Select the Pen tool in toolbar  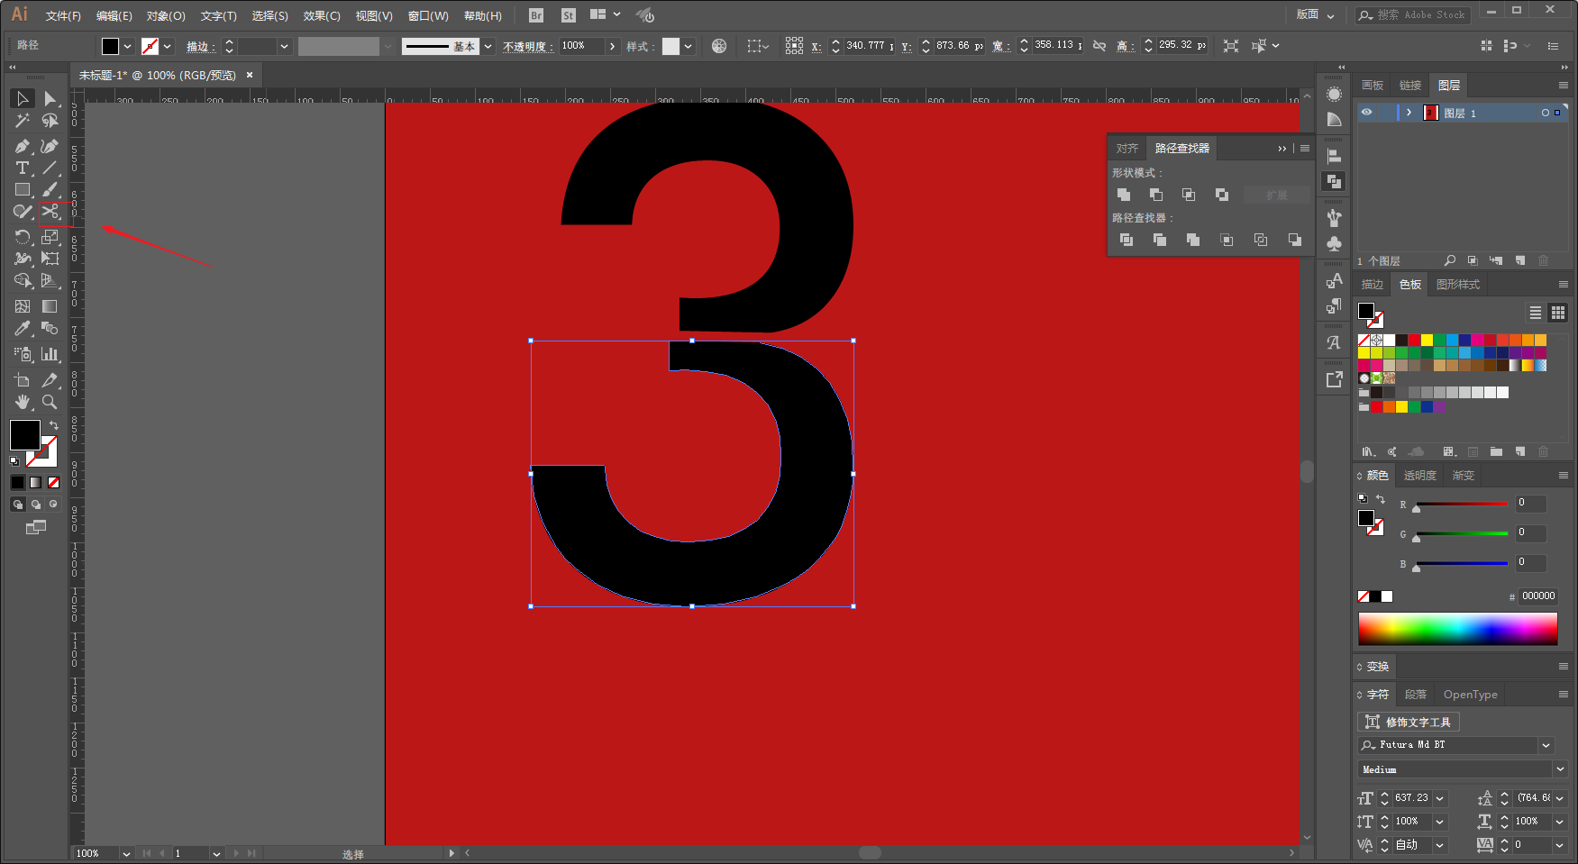23,146
